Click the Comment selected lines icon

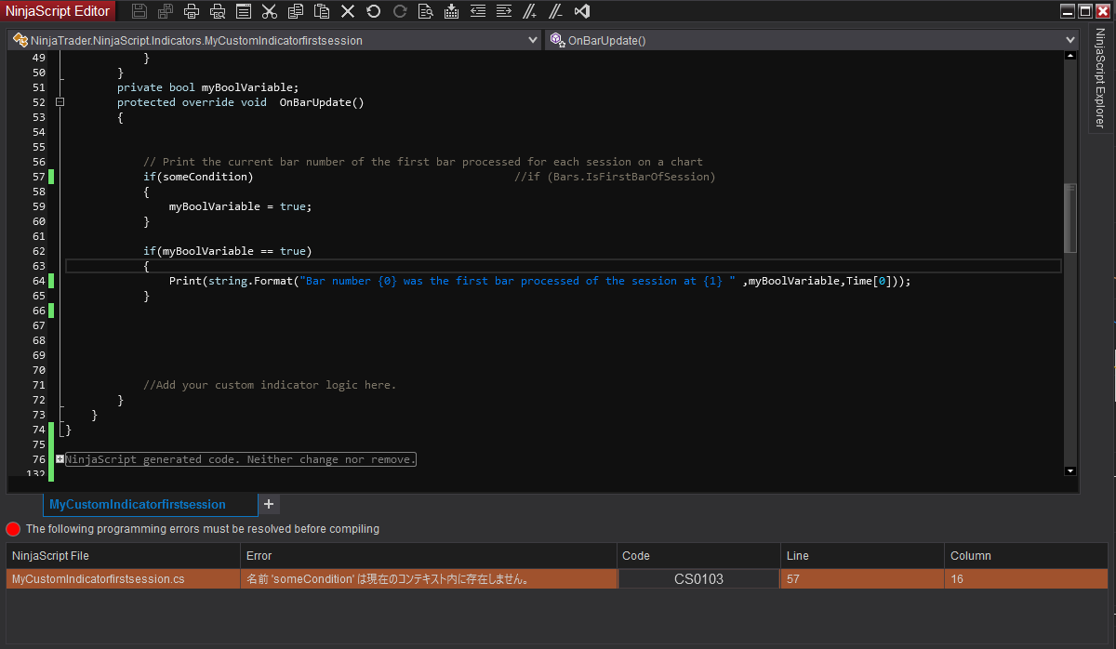click(529, 11)
